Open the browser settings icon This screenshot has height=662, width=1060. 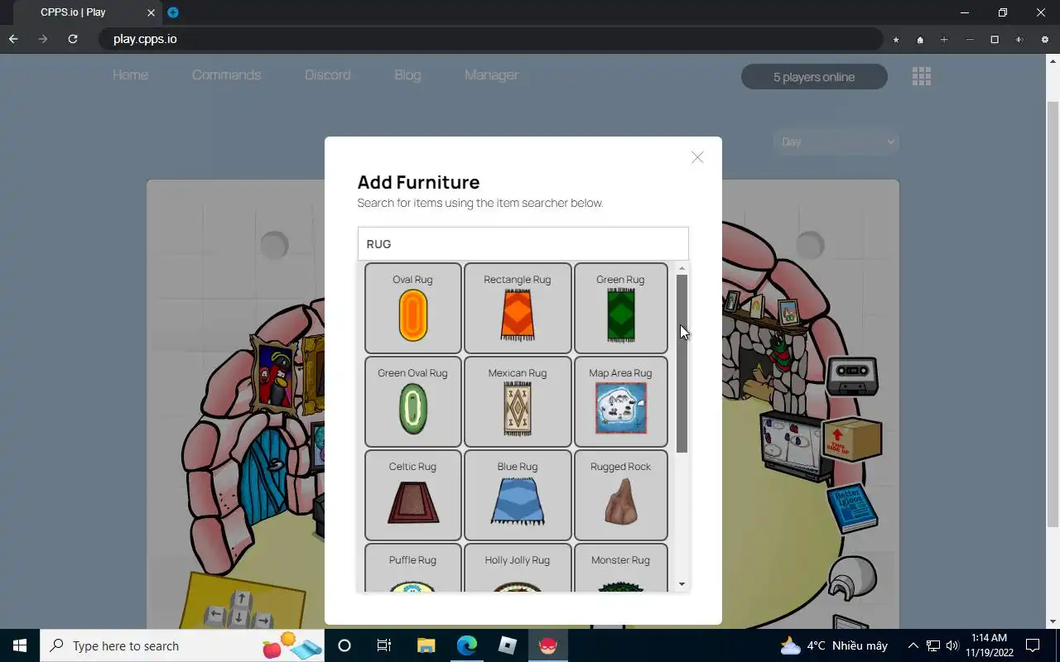[1044, 40]
